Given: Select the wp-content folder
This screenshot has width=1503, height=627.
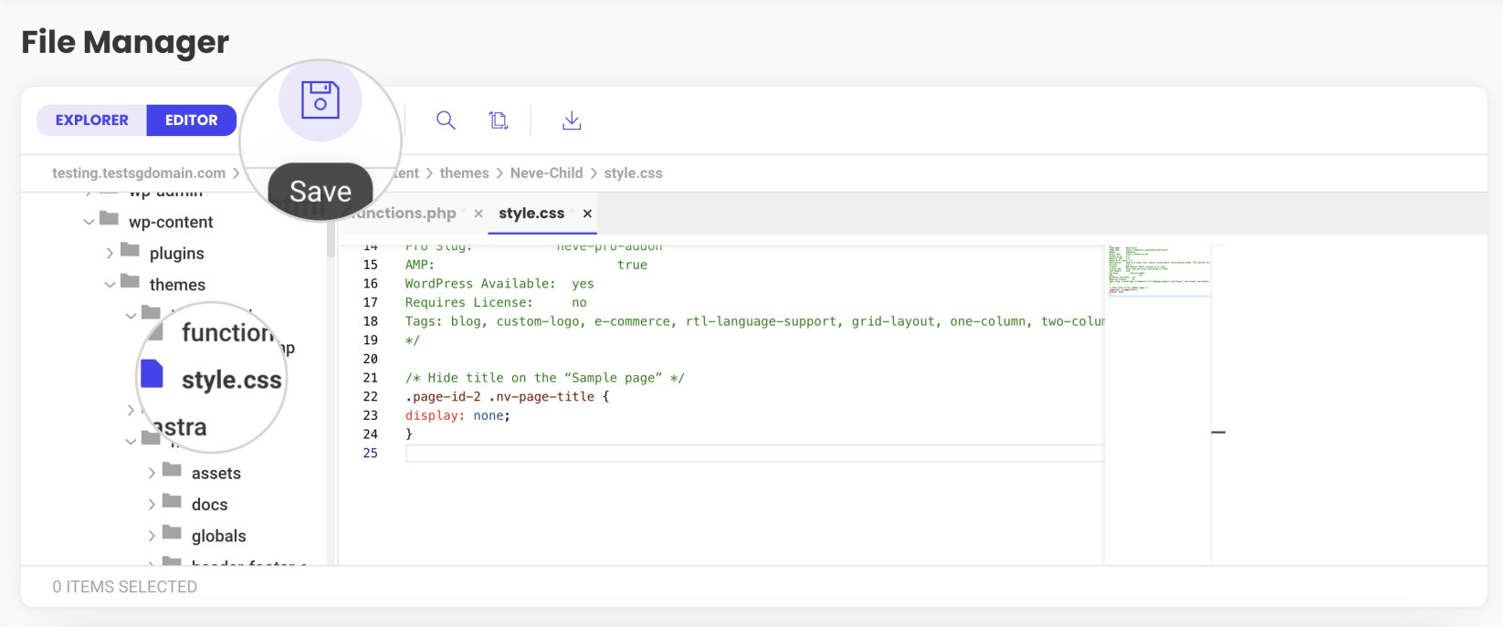Looking at the screenshot, I should 171,222.
